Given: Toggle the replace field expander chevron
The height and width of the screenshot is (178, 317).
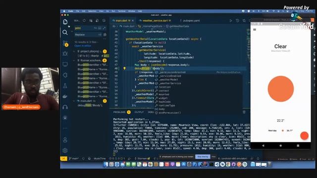Looking at the screenshot, I should coord(72,31).
